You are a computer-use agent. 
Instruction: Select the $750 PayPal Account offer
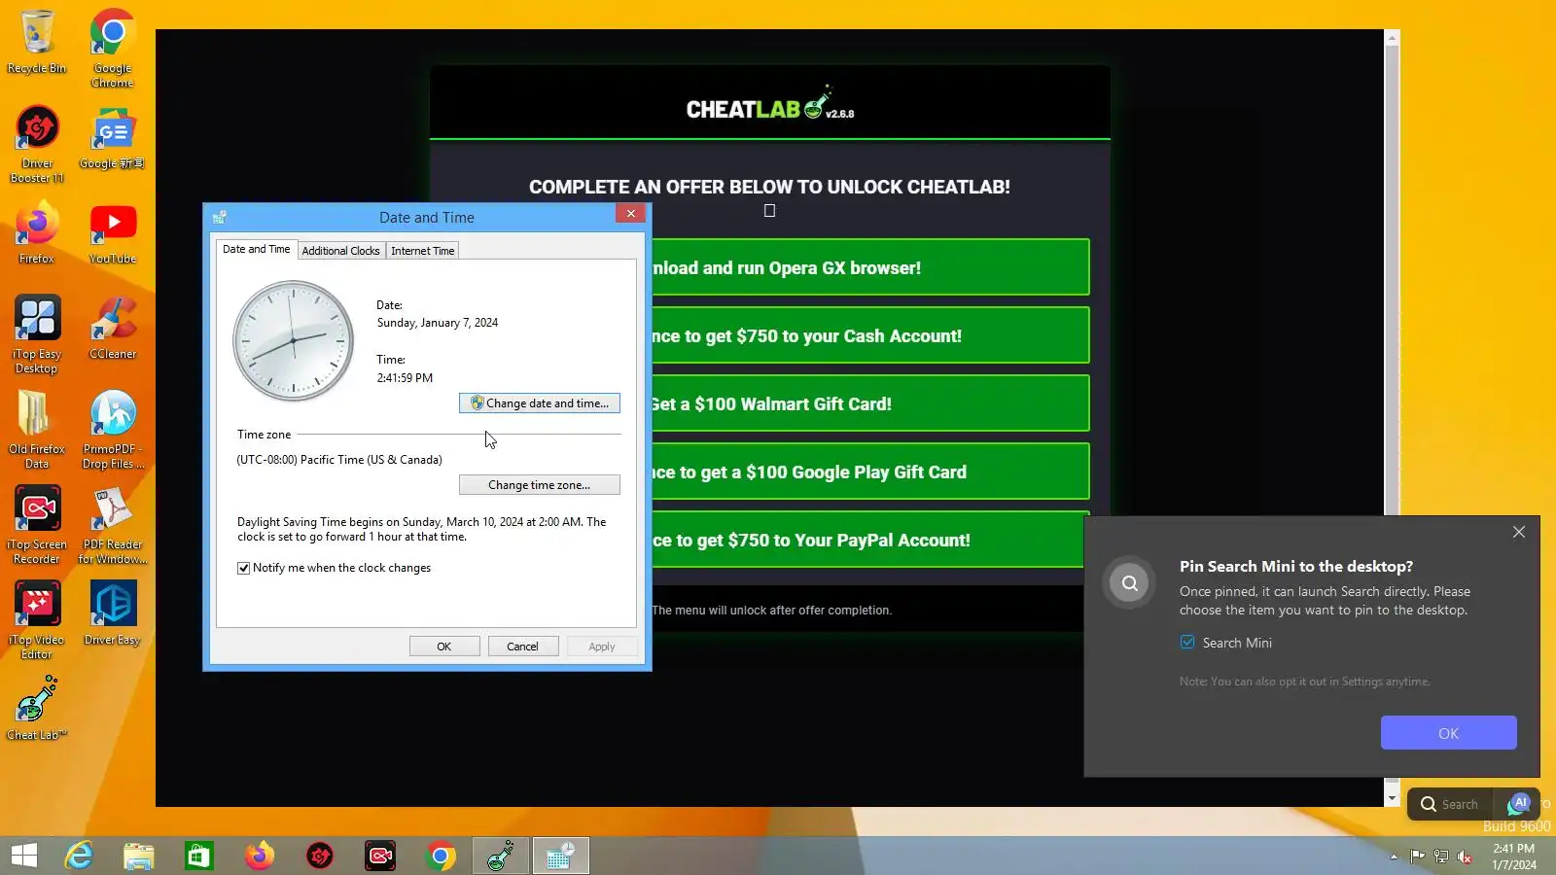coord(869,540)
